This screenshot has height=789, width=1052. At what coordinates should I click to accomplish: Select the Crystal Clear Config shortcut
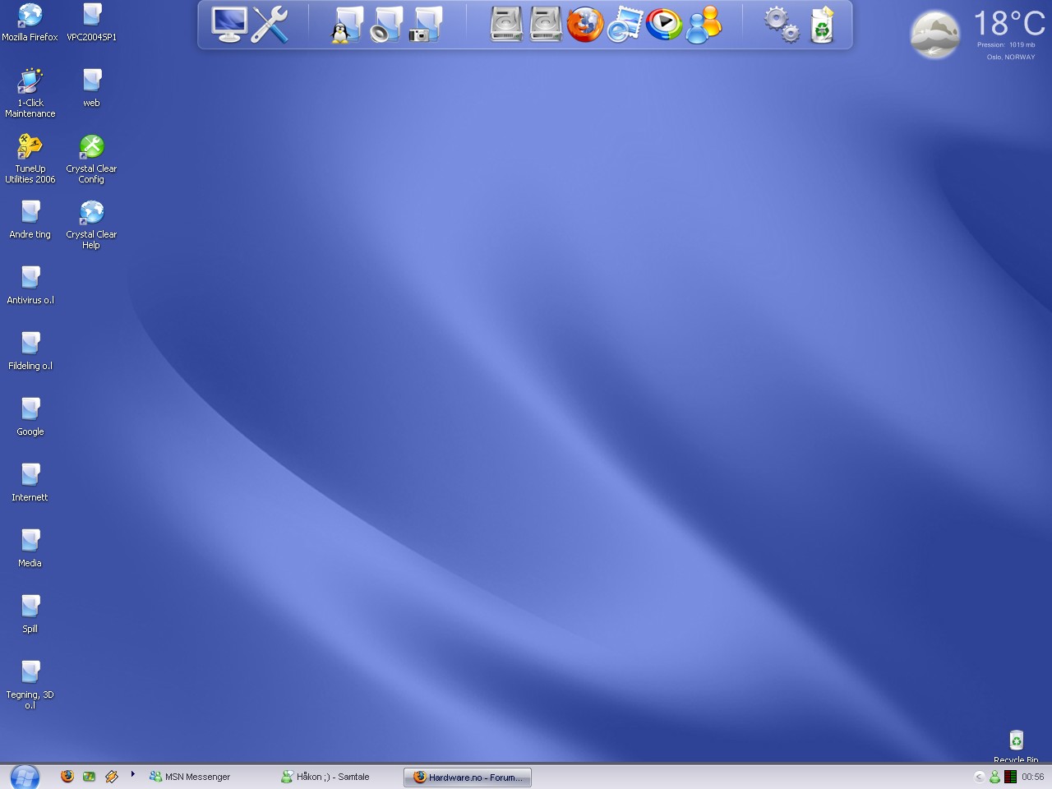tap(91, 159)
